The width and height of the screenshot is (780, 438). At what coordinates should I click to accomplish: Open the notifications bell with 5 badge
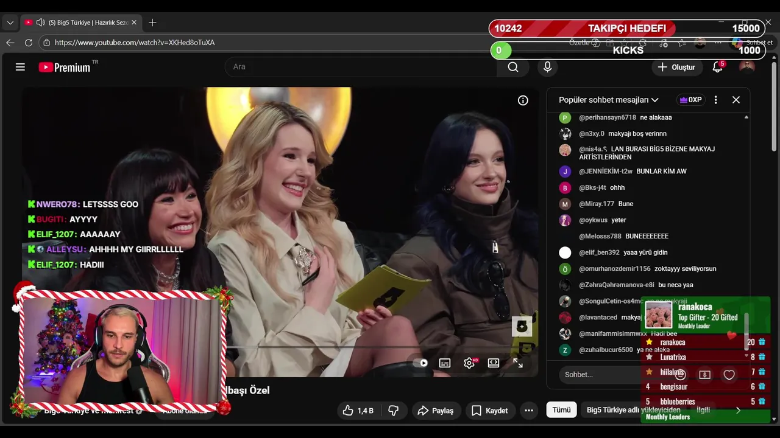click(718, 67)
